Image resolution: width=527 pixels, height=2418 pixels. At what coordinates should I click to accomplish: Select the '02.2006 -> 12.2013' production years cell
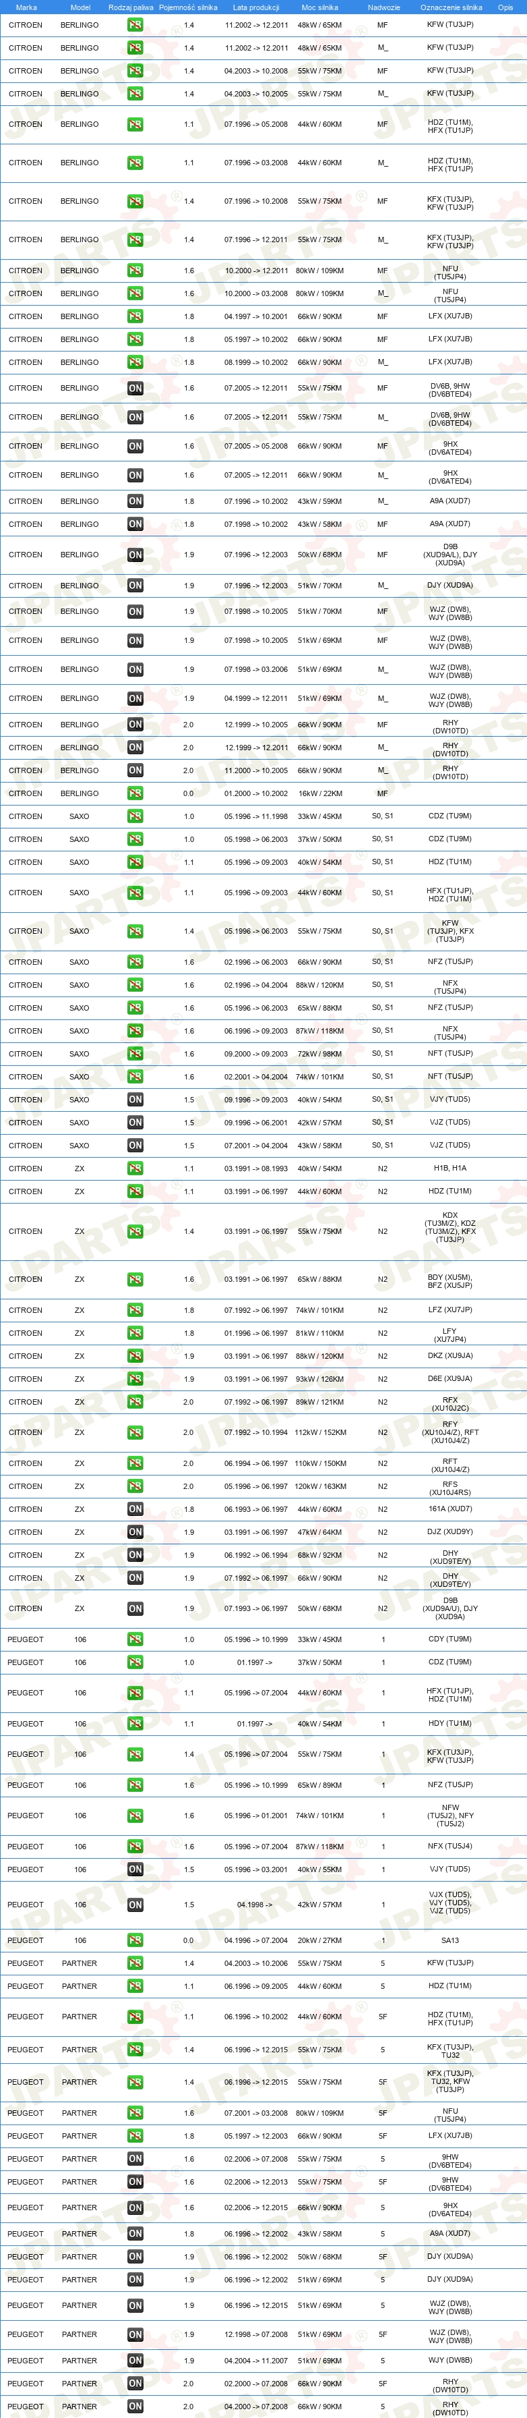tap(256, 2181)
